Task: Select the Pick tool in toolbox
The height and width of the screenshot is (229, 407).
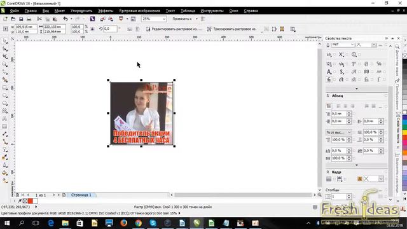Action: click(4, 41)
